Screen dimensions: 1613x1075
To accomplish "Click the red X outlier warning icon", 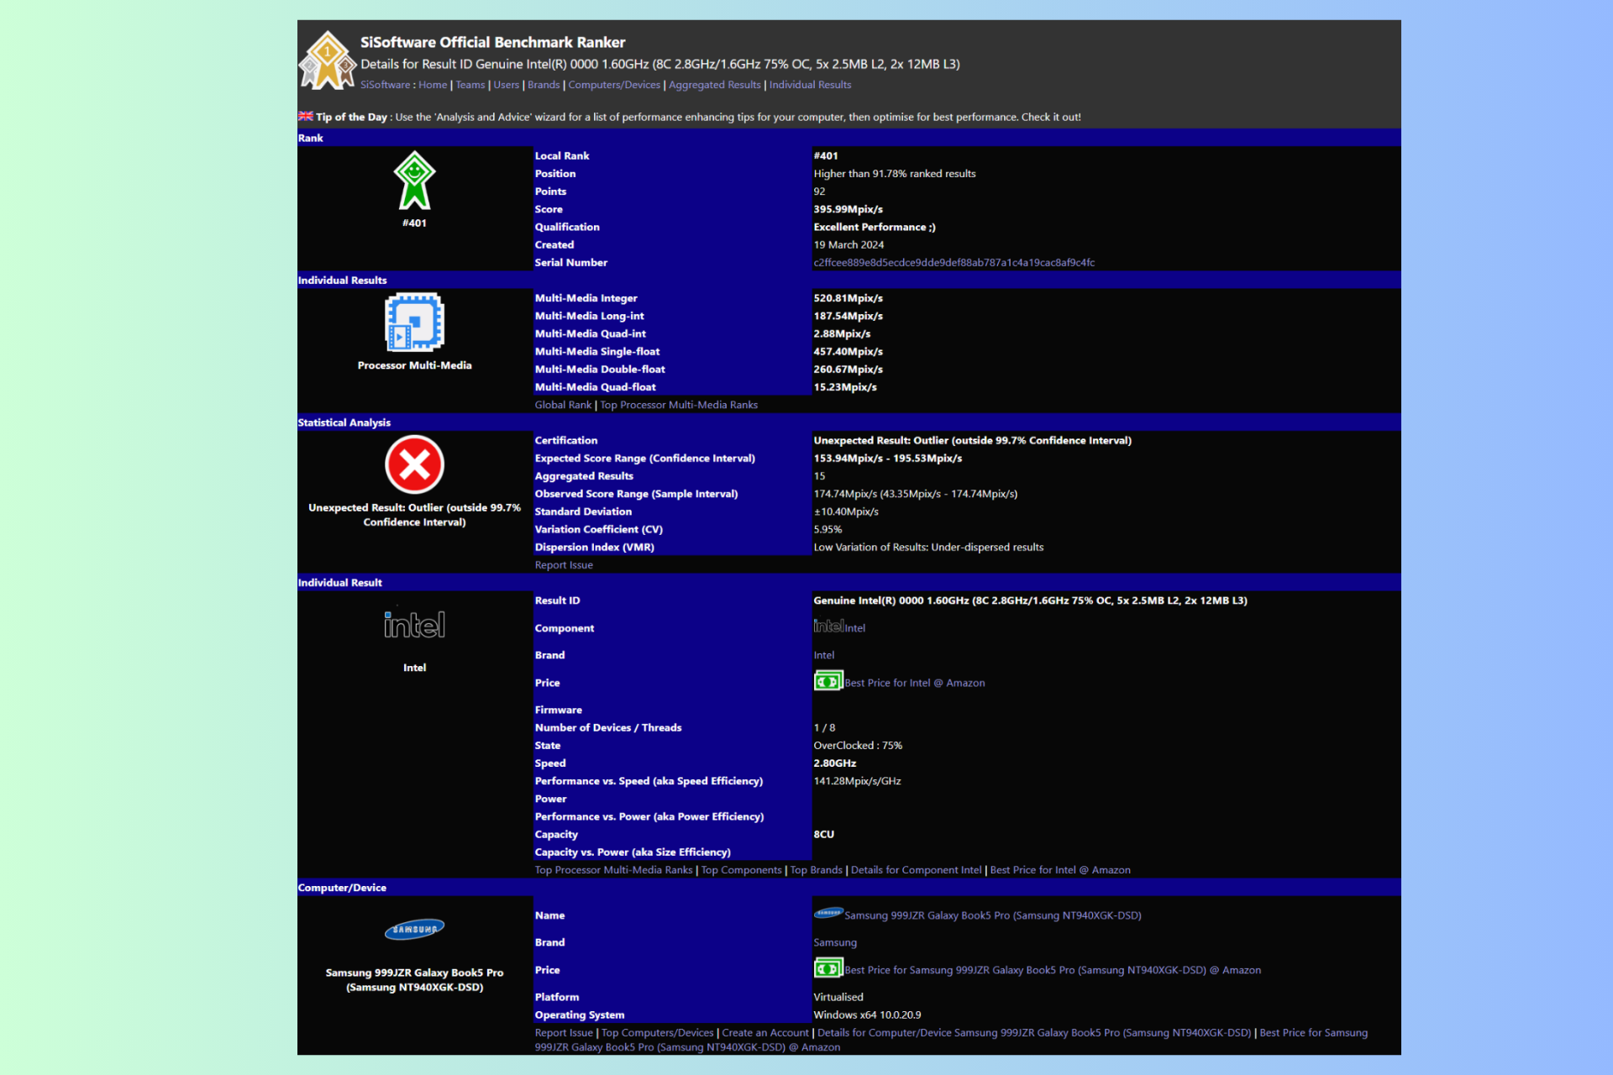I will coord(414,464).
